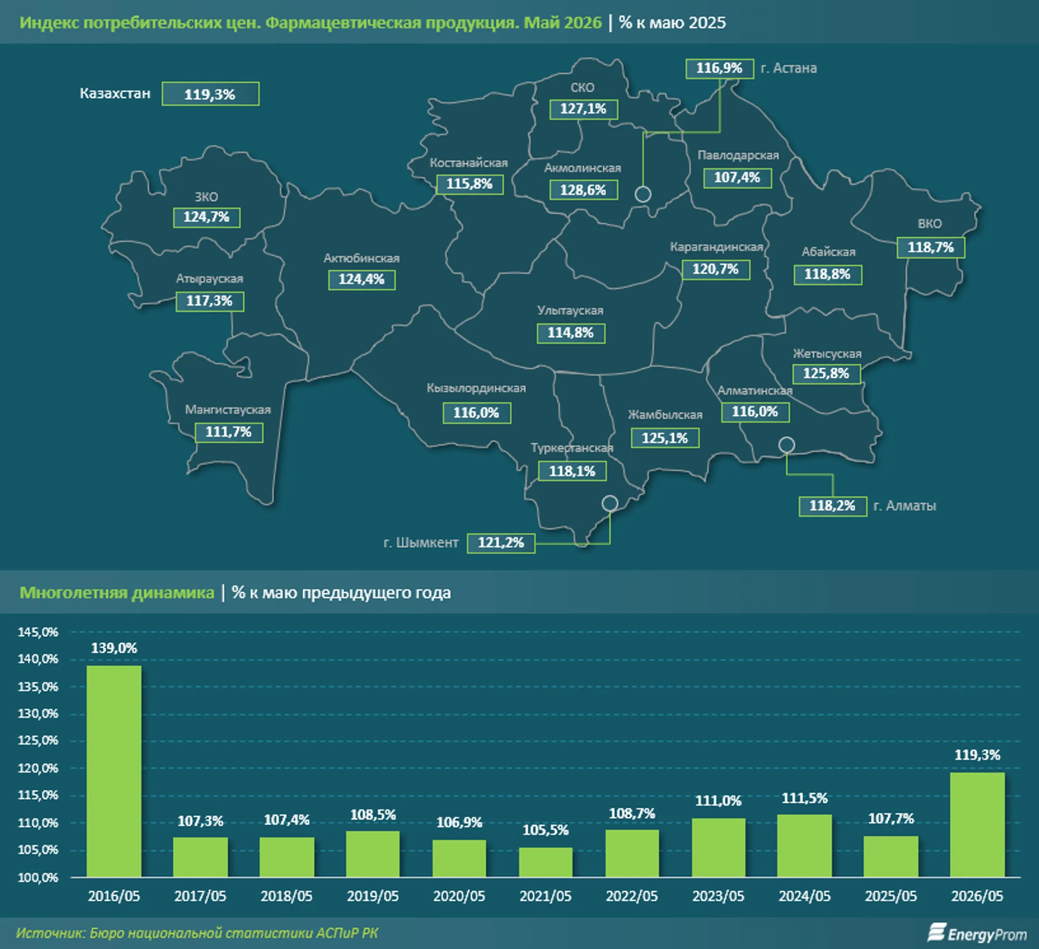Click the Акмолинская 128,6% label

coord(583,190)
